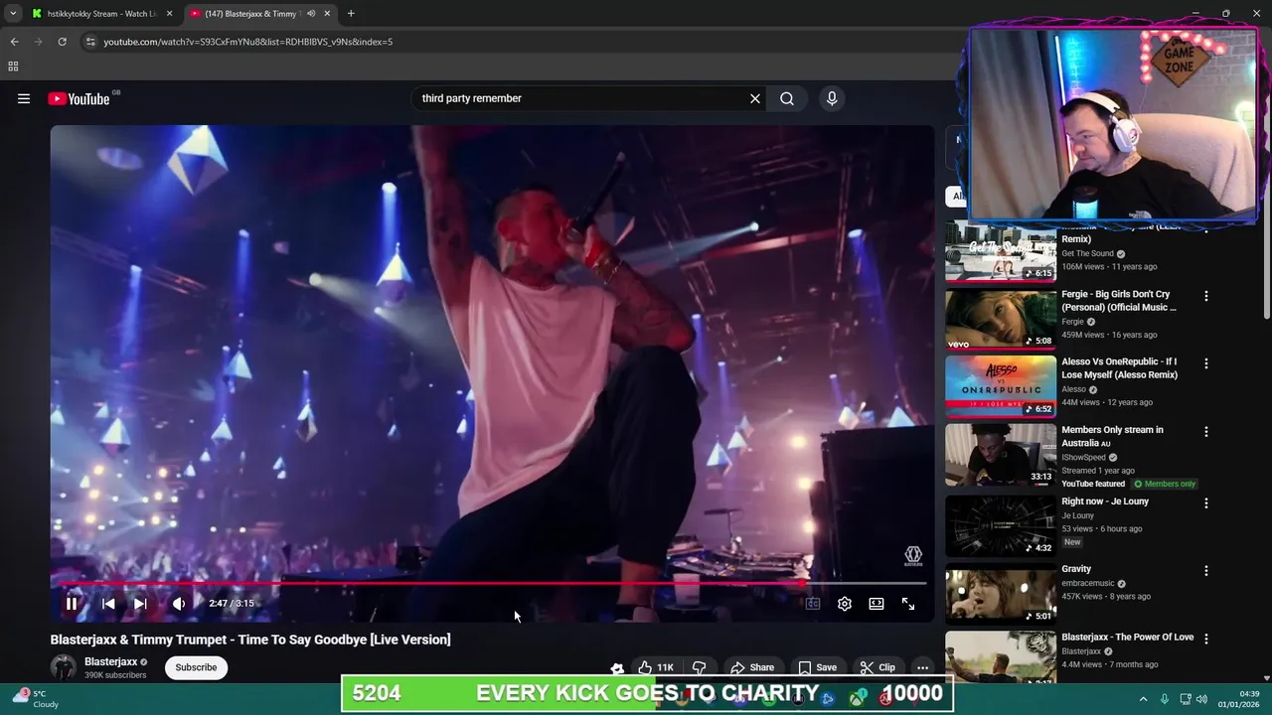Viewport: 1272px width, 715px height.
Task: Open the taskbar network icon
Action: (x=1186, y=699)
